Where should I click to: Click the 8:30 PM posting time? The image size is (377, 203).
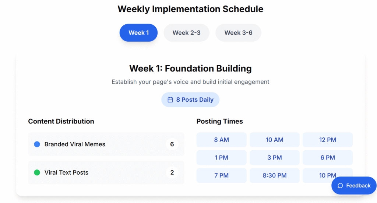tap(275, 175)
